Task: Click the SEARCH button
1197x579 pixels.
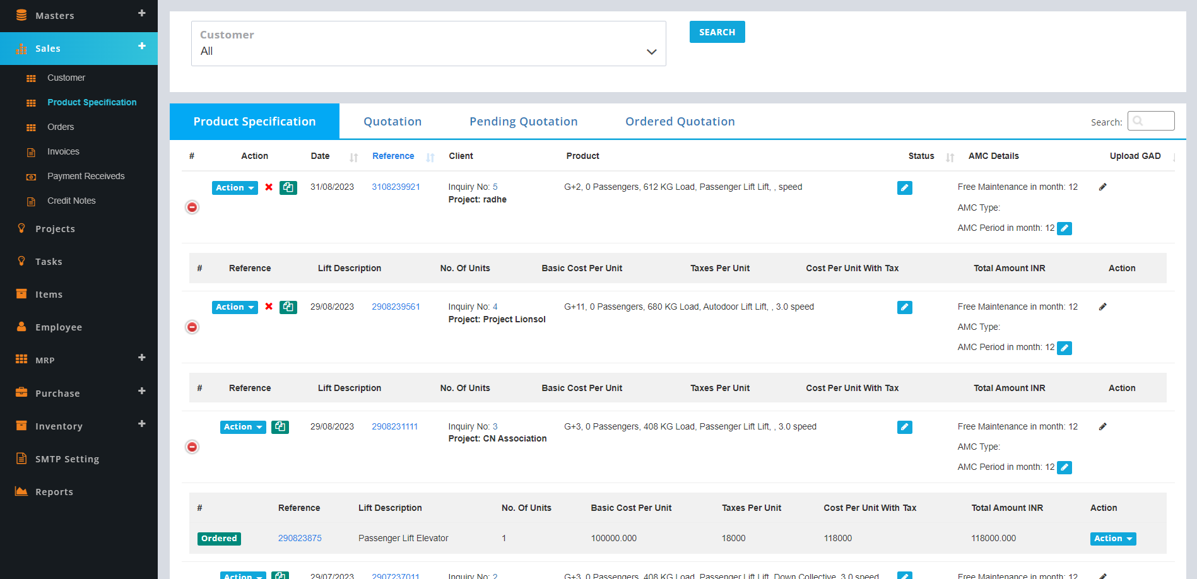Action: [717, 32]
